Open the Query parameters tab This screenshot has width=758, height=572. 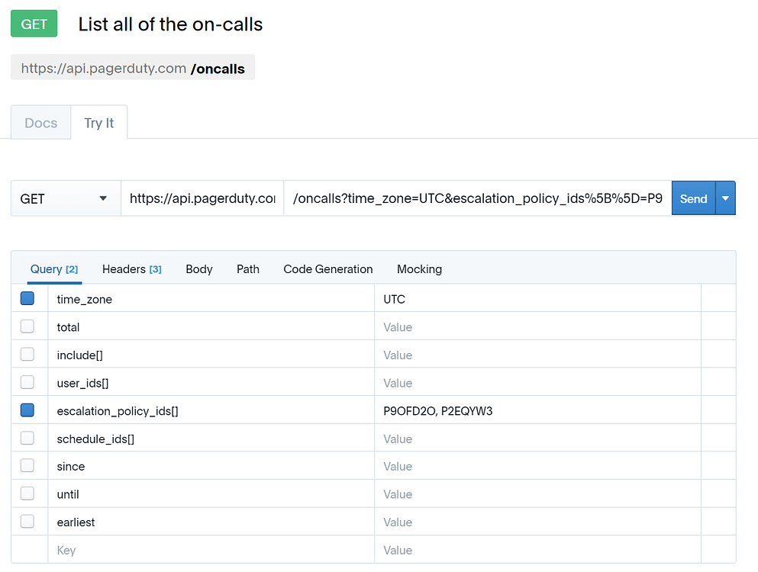point(53,269)
